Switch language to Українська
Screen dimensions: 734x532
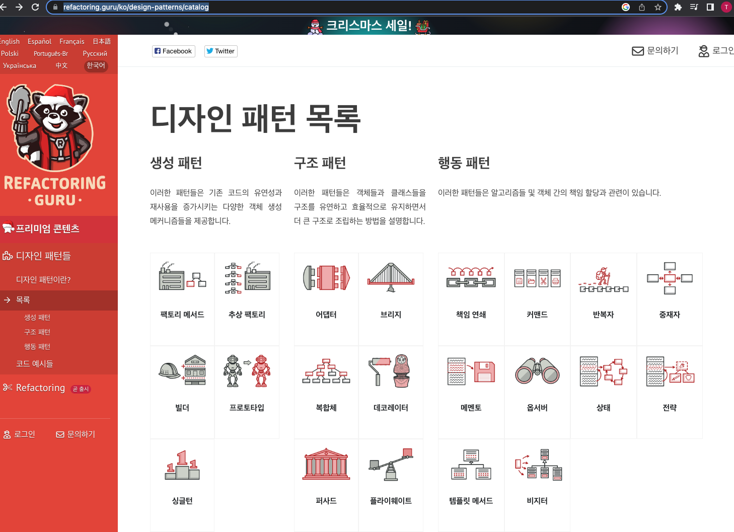[x=19, y=65]
